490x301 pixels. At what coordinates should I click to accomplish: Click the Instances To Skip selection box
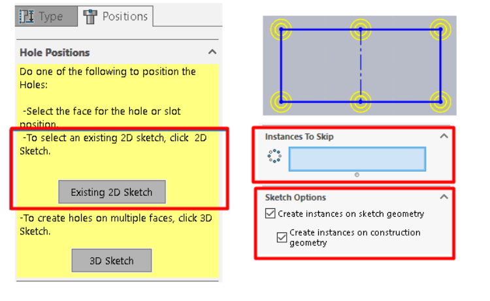(357, 159)
